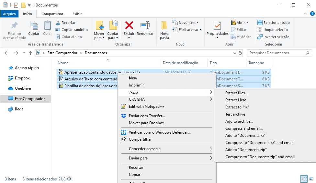The width and height of the screenshot is (316, 183).
Task: Open the Quick Access Toolbar customize dropdown
Action: tap(29, 5)
